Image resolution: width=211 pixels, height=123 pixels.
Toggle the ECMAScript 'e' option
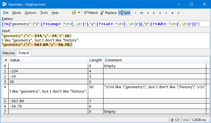[172, 13]
